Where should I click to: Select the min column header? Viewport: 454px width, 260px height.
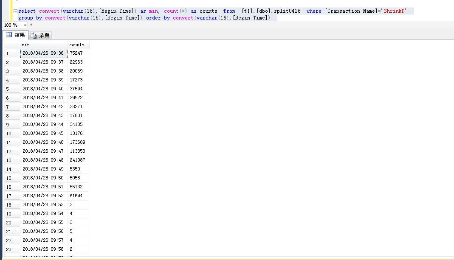coord(44,45)
